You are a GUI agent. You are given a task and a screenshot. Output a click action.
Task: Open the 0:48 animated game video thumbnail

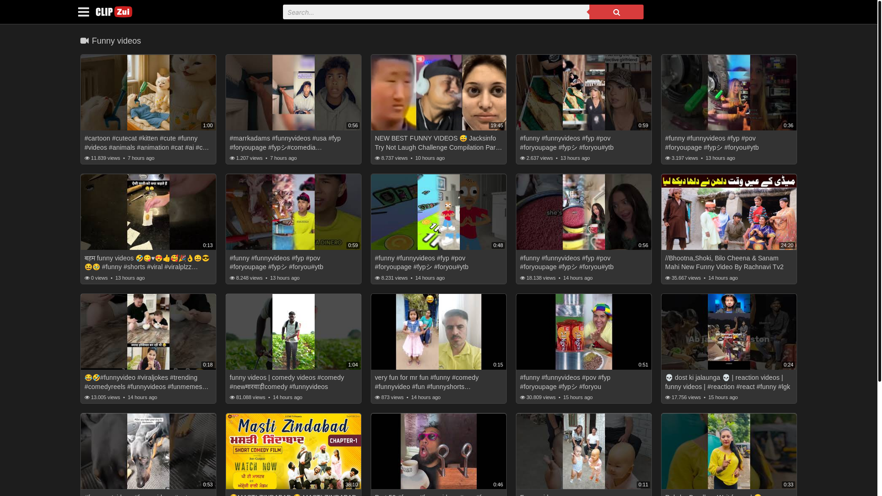pyautogui.click(x=439, y=212)
